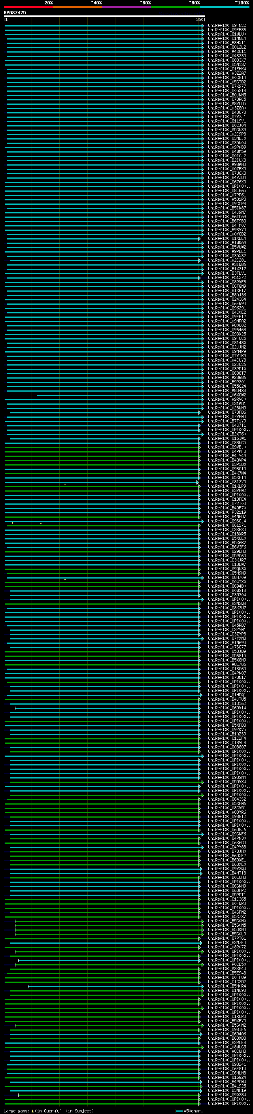This screenshot has height=1114, width=253.
Task: Click the cyan alignment bar for Q61171
Action: (x=104, y=526)
